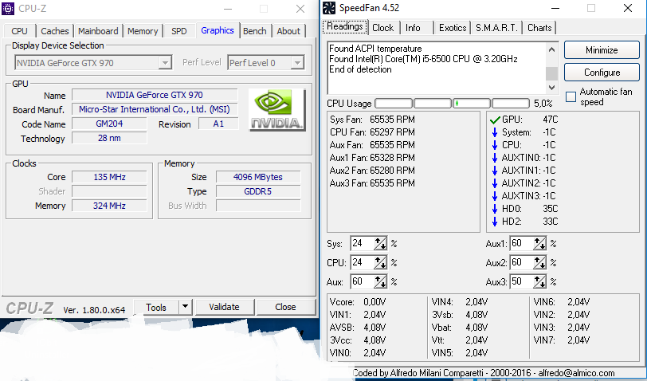Open the Charts tab
647x381 pixels.
coord(539,28)
